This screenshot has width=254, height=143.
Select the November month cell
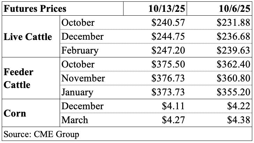(83, 78)
